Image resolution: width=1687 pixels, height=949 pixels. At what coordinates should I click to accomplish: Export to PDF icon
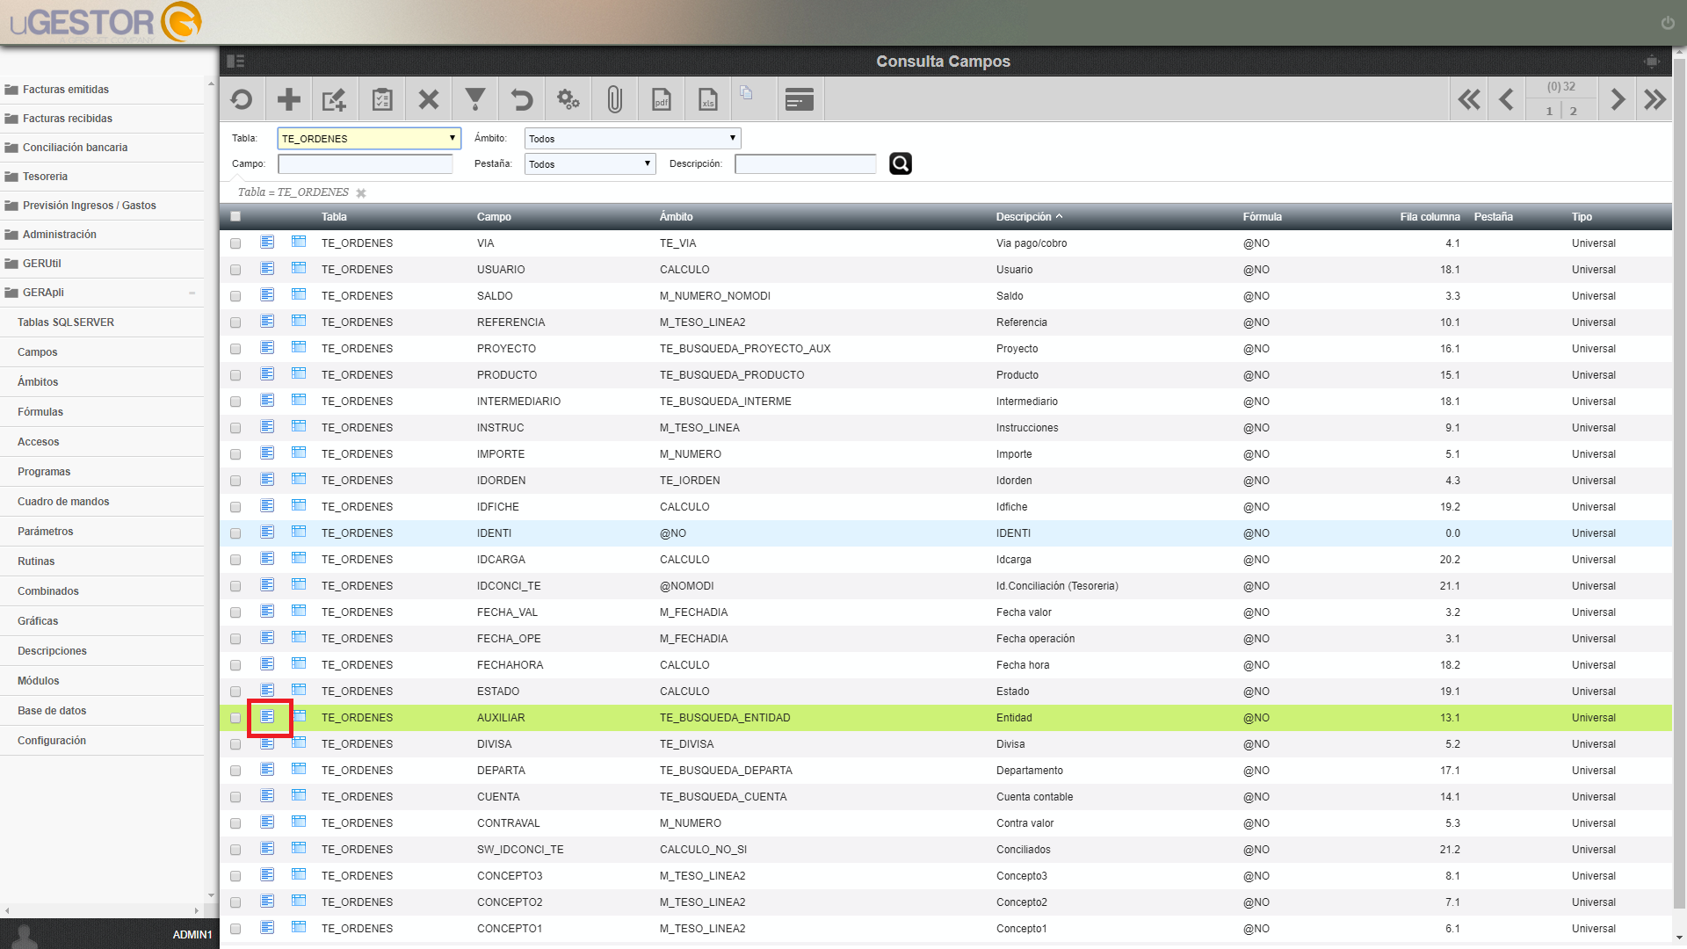(x=662, y=99)
